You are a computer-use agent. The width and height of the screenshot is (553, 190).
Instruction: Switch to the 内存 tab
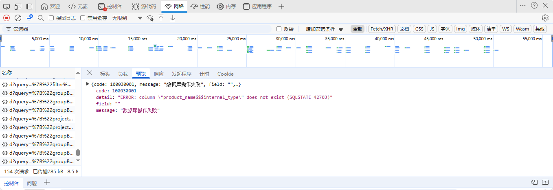[226, 7]
